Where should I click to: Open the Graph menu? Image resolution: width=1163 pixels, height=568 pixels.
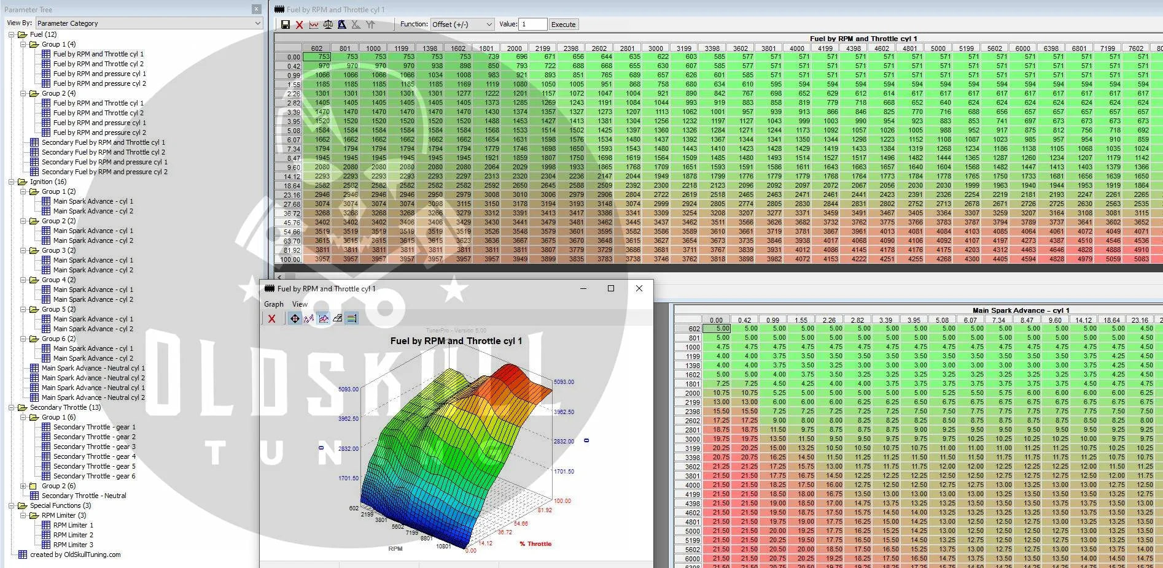coord(274,304)
